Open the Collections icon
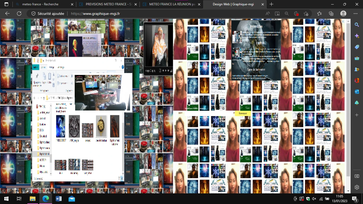This screenshot has height=204, width=363. (331, 14)
